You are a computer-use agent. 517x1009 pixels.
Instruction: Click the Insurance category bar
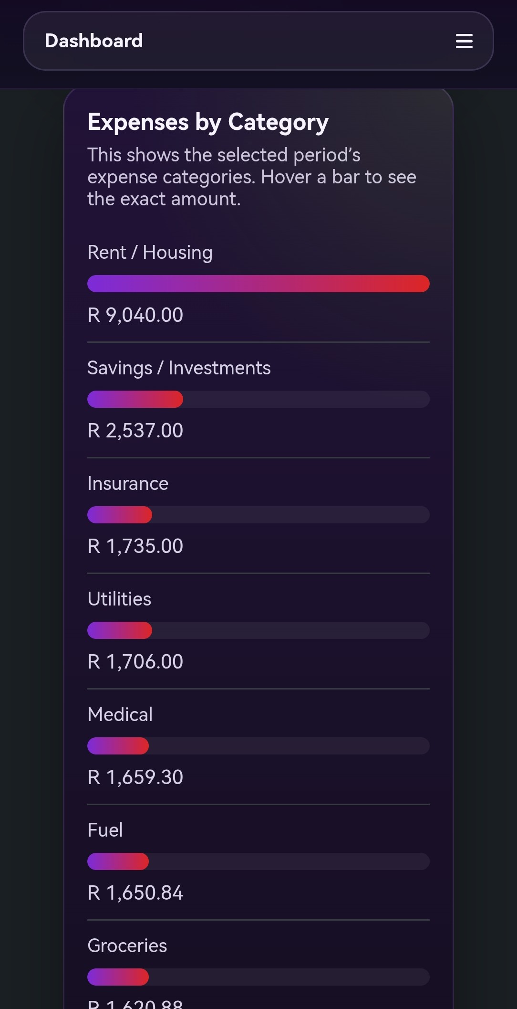258,515
